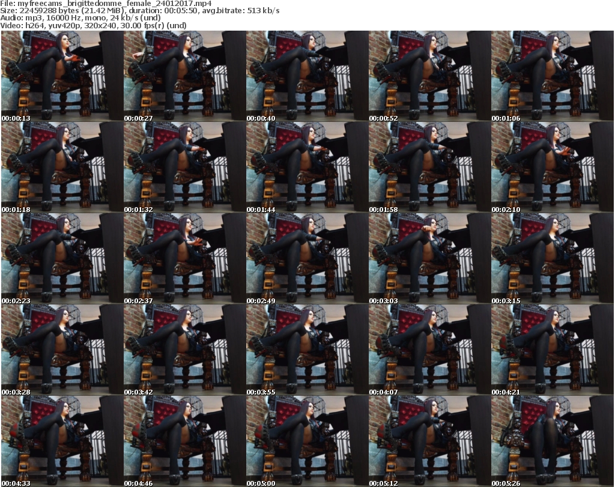Screen dimensions: 615x487
Task: Open the frame stamped 00:01:58
Action: point(429,167)
